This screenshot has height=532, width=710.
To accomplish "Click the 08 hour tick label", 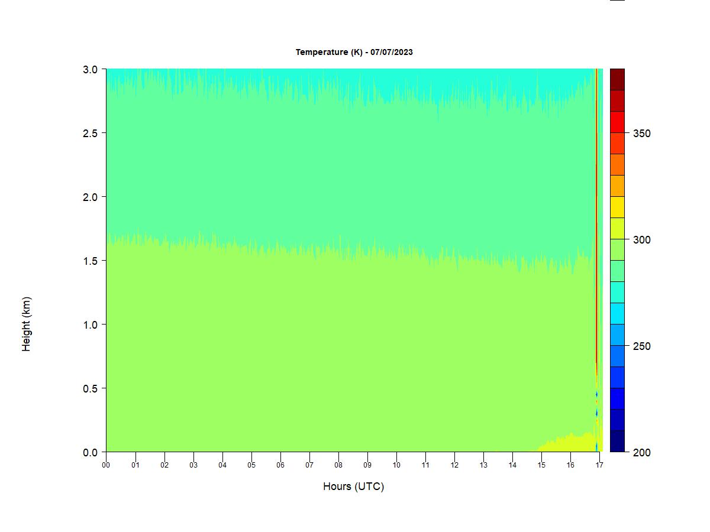I will pos(338,465).
